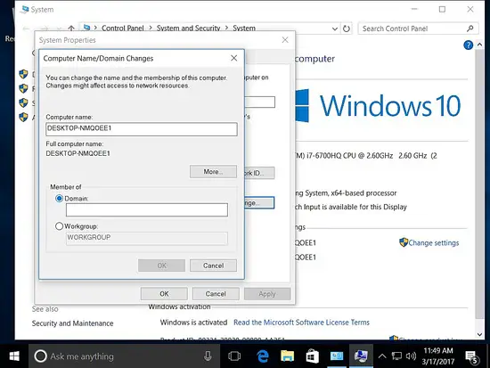Click the shield icon next to Change settings
The image size is (490, 368).
[404, 242]
